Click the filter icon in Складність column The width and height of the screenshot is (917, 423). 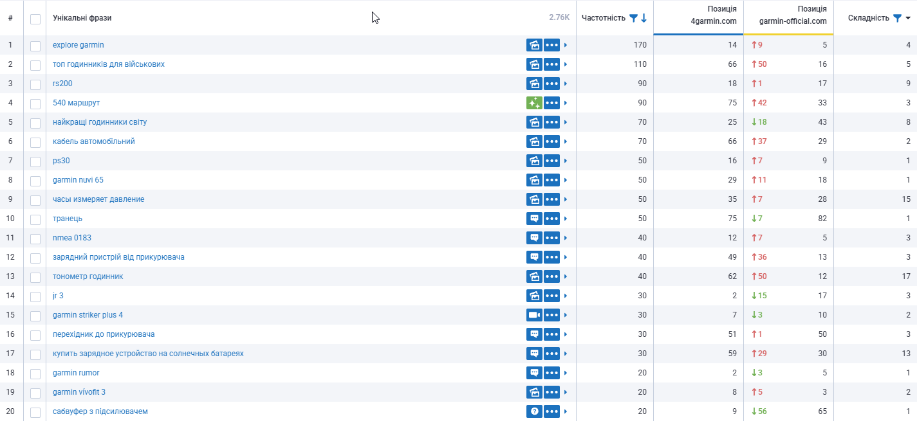(x=897, y=18)
